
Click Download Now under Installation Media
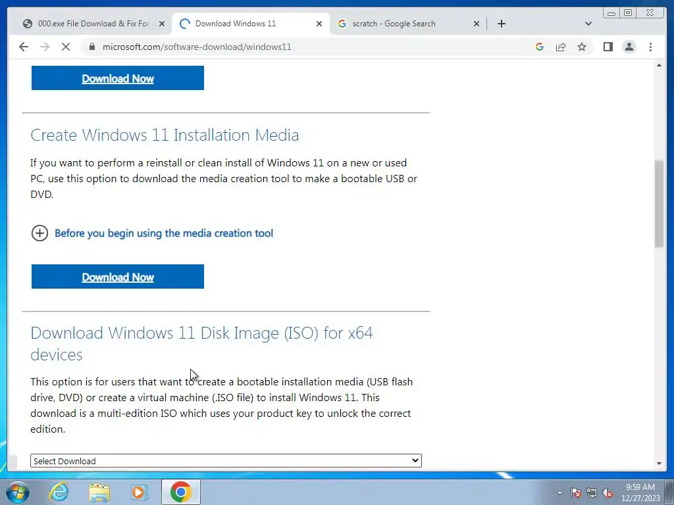[118, 277]
